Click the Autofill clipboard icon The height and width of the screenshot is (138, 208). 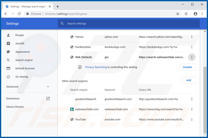tap(8, 43)
